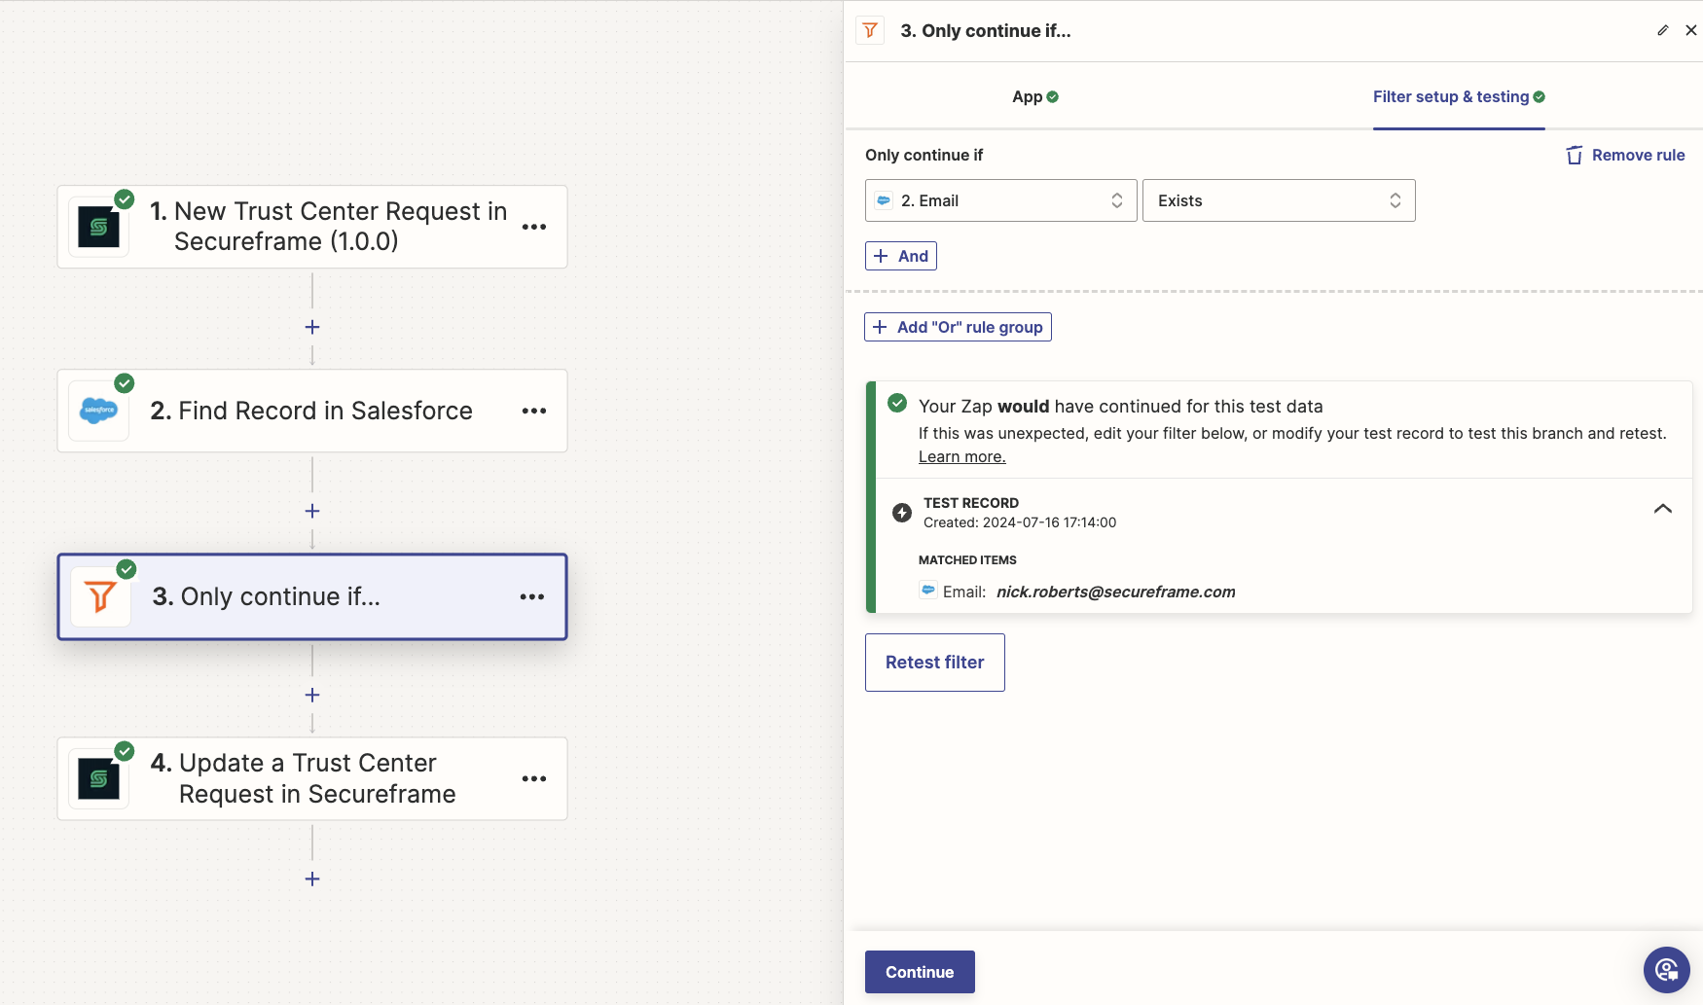Select the Find Record in Salesforce step

click(x=312, y=411)
